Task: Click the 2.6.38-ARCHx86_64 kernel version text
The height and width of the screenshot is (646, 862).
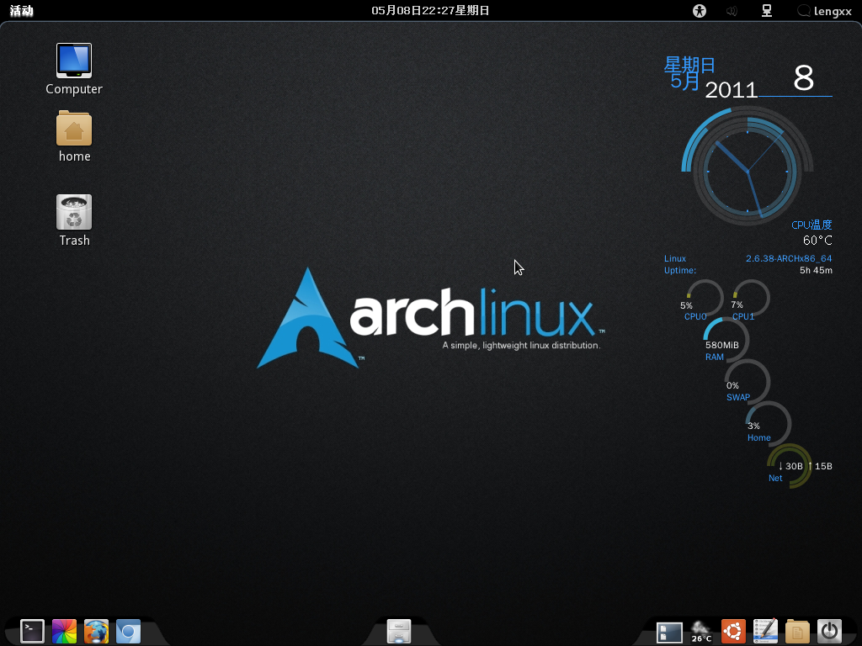Action: 789,258
